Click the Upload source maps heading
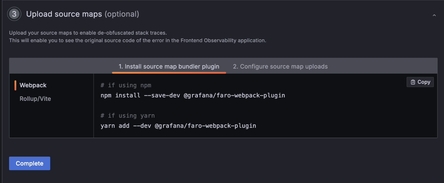Viewport: 444px width, 183px height. pyautogui.click(x=64, y=14)
